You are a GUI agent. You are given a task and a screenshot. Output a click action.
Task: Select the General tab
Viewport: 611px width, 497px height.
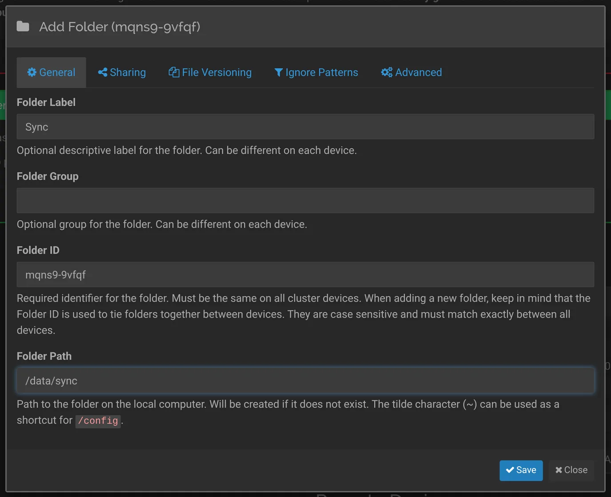[51, 72]
